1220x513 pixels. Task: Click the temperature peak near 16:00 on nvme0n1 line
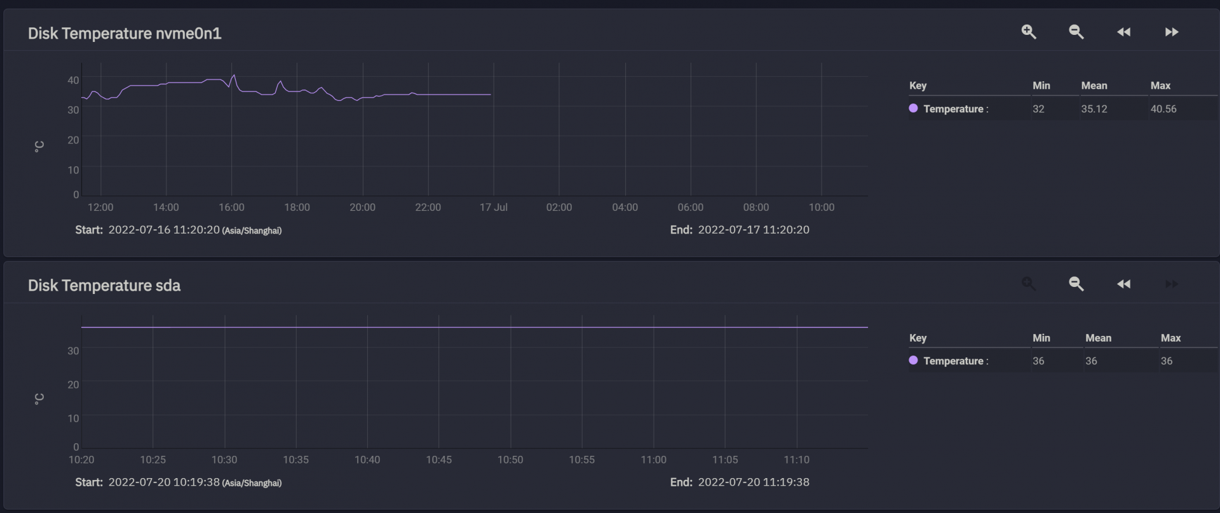click(234, 76)
